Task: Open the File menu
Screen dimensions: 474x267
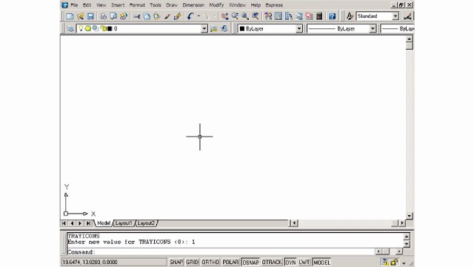Action: [74, 5]
